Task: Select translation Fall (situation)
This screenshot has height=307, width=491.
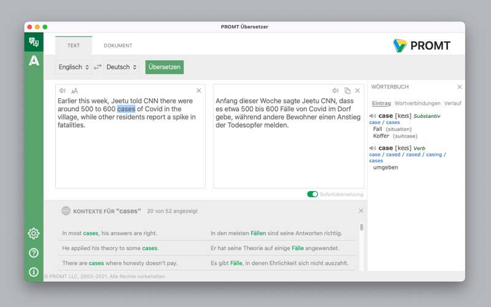Action: [392, 129]
